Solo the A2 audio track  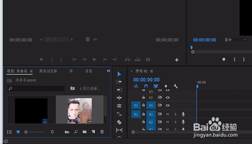[175, 122]
